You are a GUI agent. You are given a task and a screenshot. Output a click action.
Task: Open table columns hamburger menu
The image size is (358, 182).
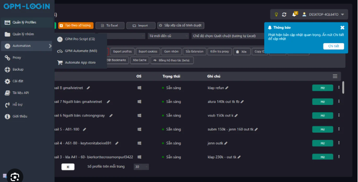pos(335,77)
